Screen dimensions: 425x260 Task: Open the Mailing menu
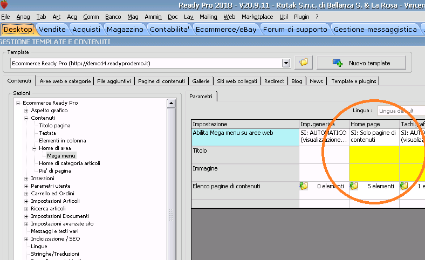pyautogui.click(x=208, y=17)
